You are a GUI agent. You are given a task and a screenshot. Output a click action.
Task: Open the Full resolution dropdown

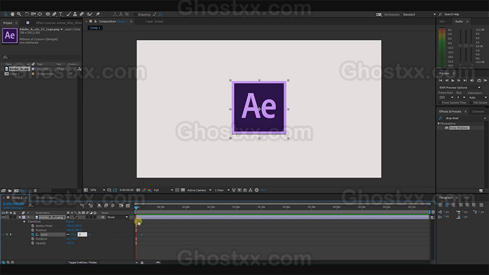point(163,190)
